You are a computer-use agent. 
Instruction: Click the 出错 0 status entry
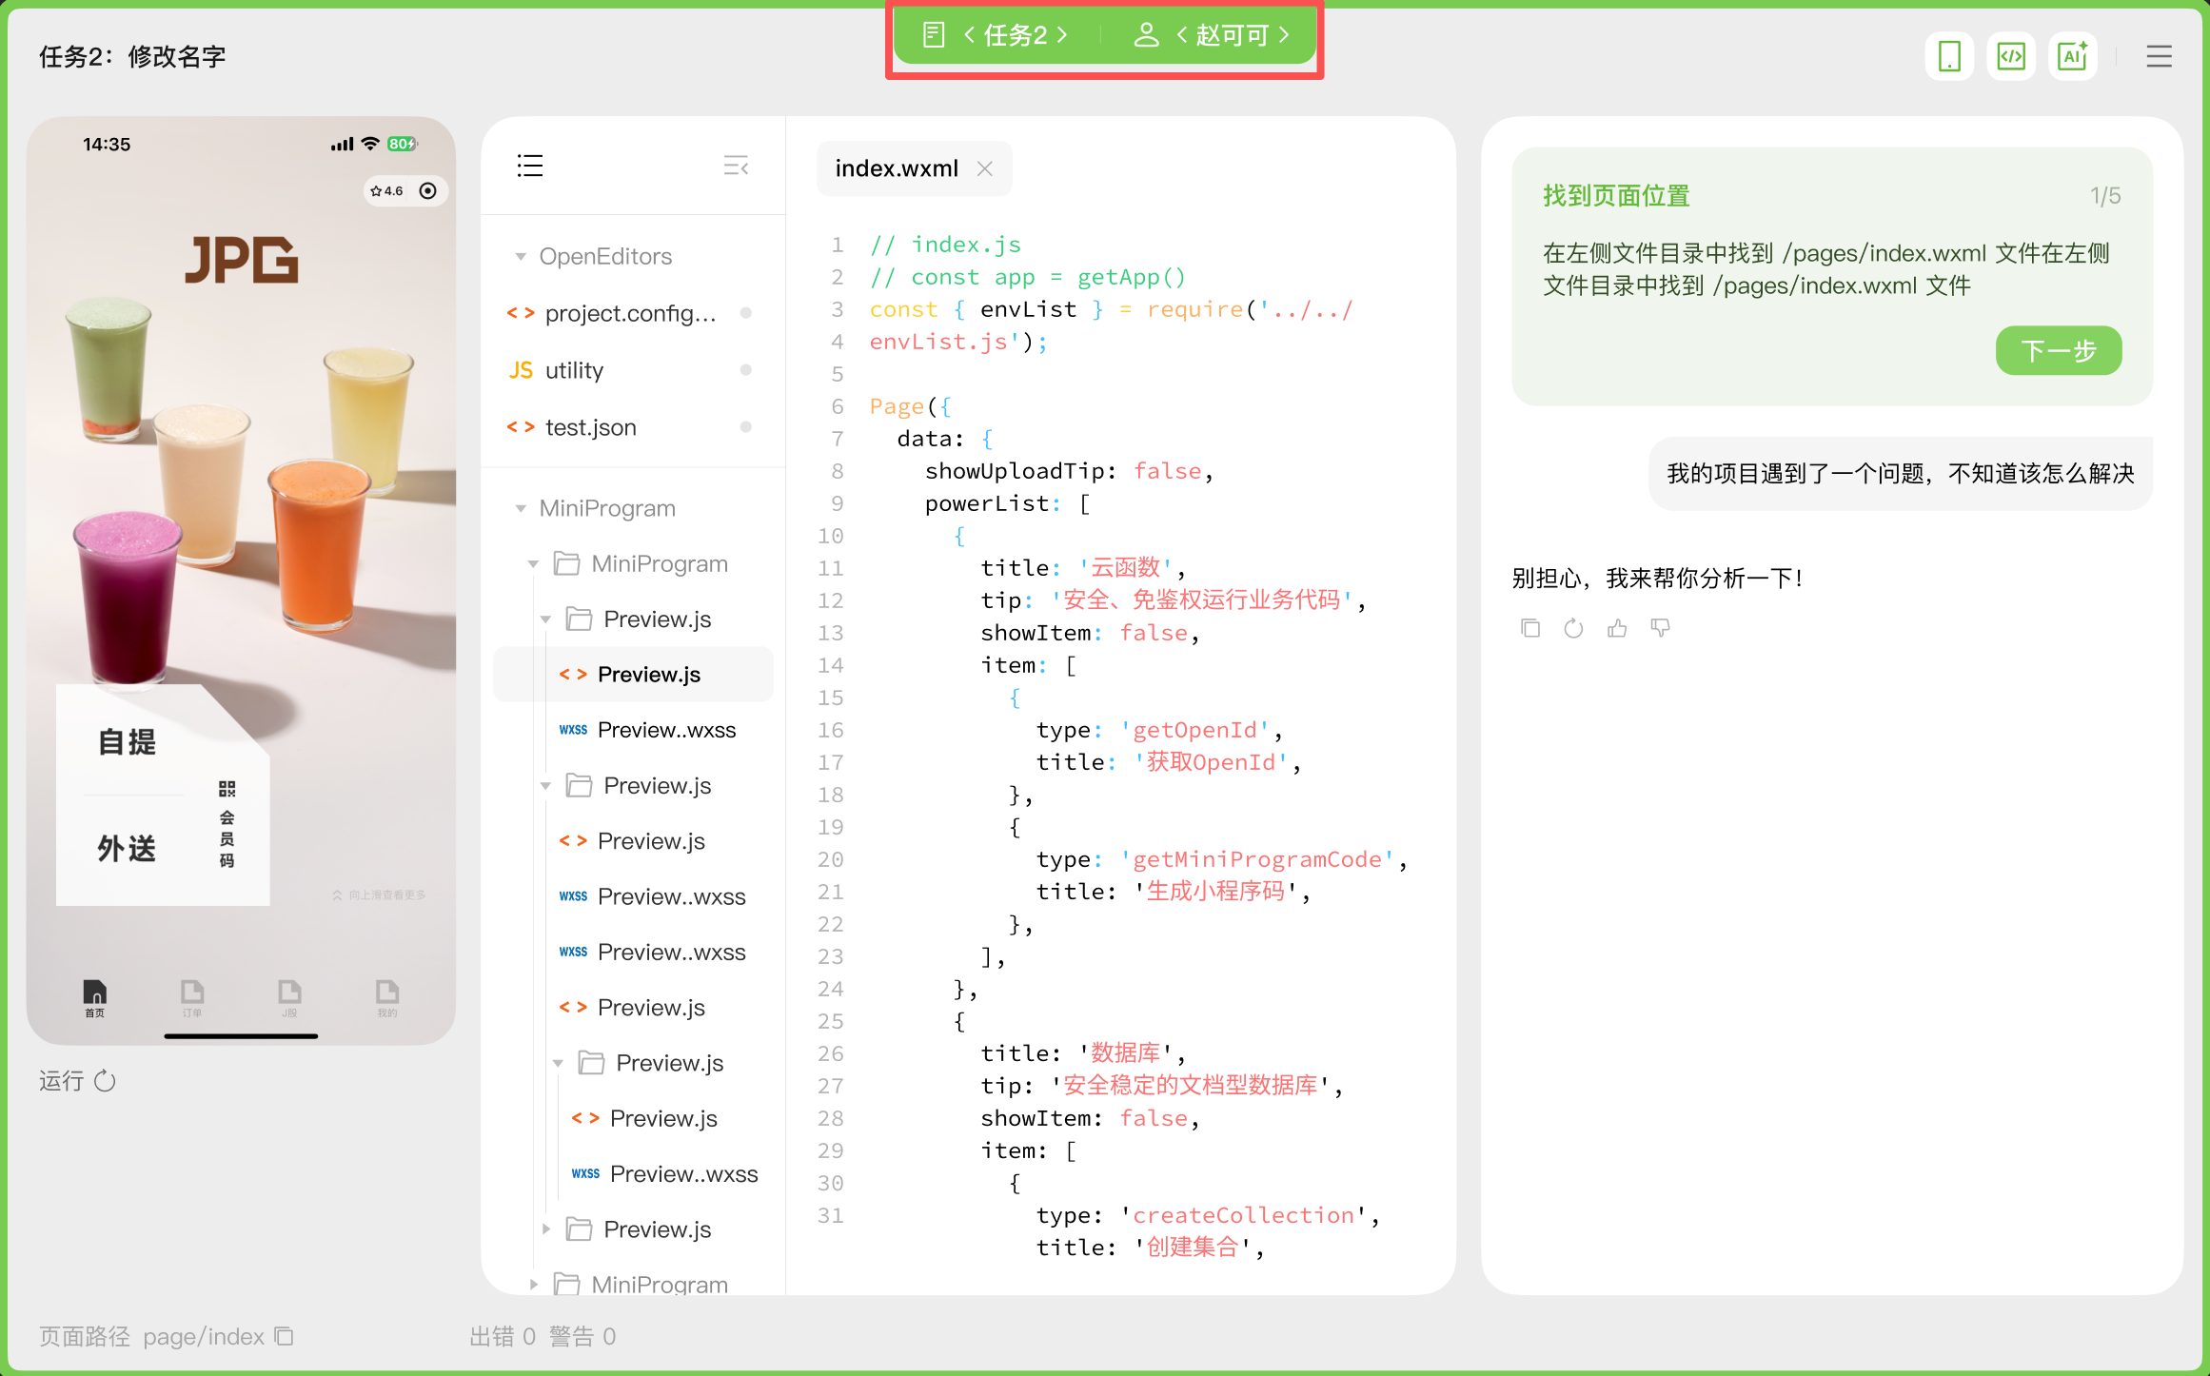pos(503,1337)
